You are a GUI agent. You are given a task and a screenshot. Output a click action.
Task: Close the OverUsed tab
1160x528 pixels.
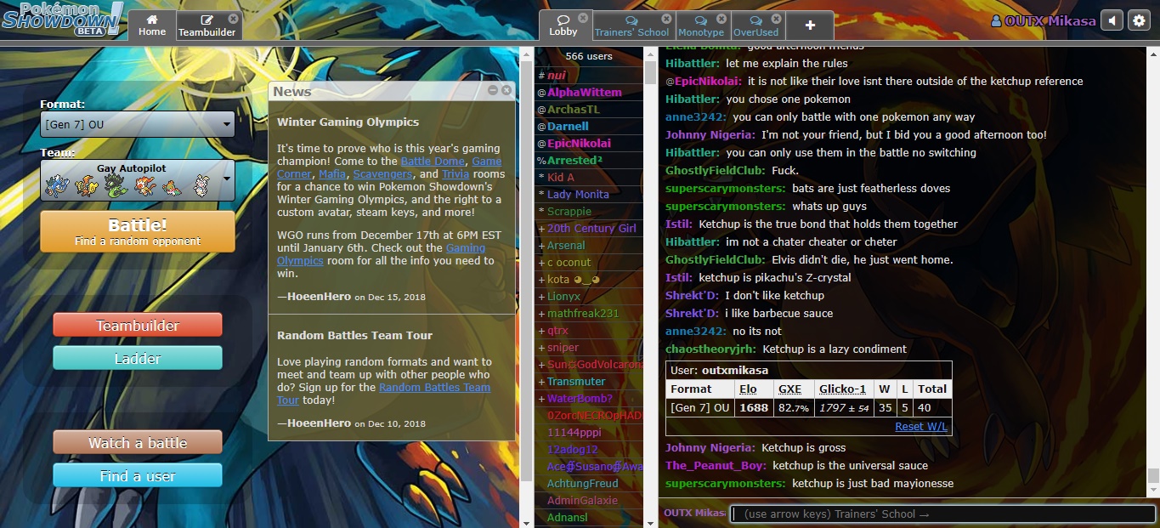777,18
